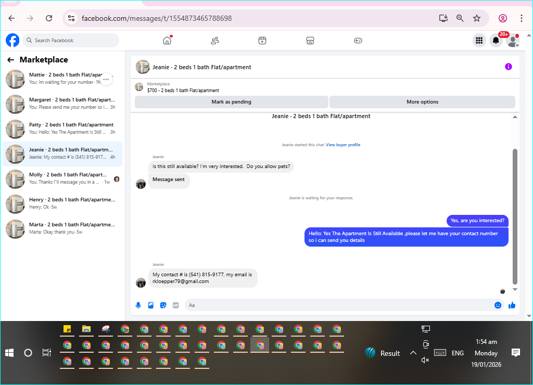Click the chat scroll up arrow
This screenshot has height=385, width=533.
click(515, 117)
